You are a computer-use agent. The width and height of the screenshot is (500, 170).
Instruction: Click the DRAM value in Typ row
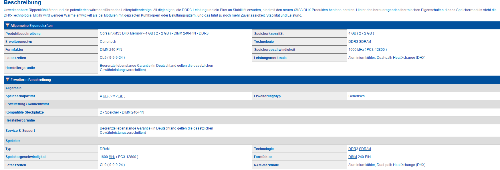(105, 149)
